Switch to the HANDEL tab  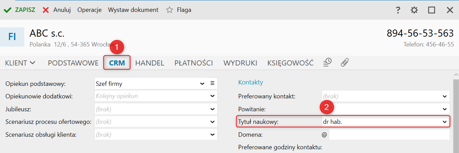(150, 63)
